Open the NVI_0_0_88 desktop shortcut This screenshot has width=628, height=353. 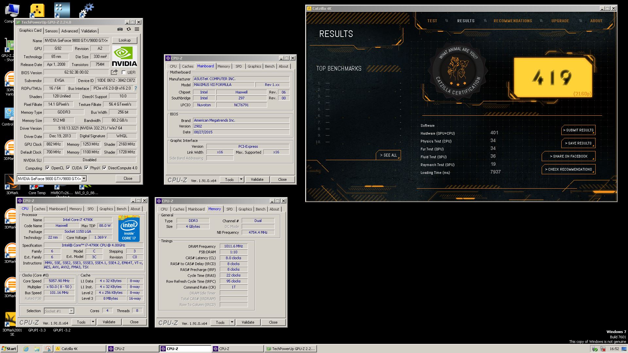(x=86, y=190)
